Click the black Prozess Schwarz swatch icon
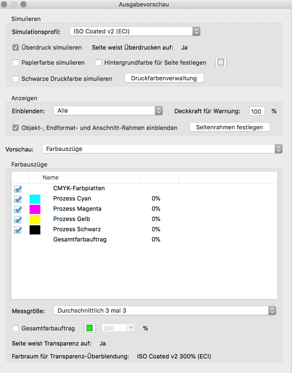Screen dimensions: 292x373 click(x=35, y=230)
